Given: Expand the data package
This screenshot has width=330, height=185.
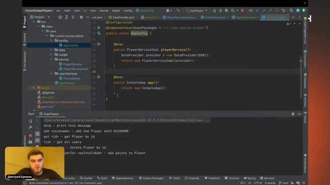Looking at the screenshot, I should (51, 50).
